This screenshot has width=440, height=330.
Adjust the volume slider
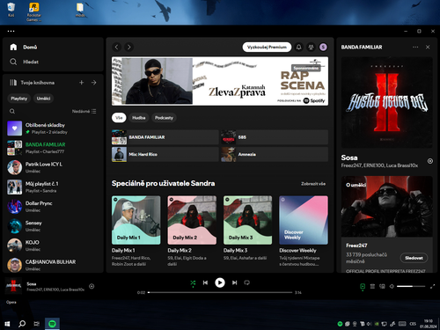coord(411,286)
